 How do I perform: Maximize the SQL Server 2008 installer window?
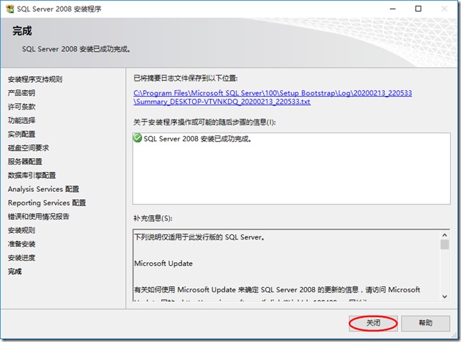(418, 9)
